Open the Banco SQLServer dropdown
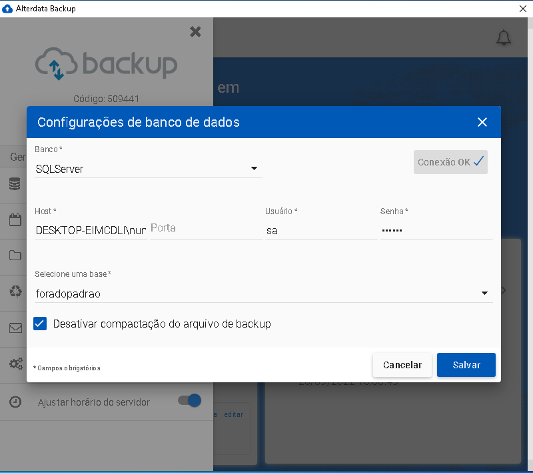Image resolution: width=533 pixels, height=473 pixels. coord(148,169)
